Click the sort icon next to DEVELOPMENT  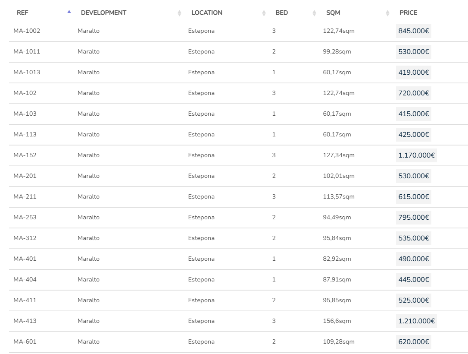pyautogui.click(x=179, y=13)
